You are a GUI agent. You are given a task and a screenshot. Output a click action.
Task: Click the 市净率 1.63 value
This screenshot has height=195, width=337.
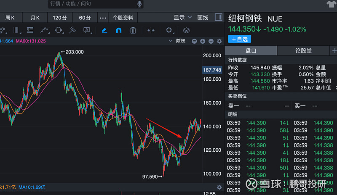click(x=309, y=81)
